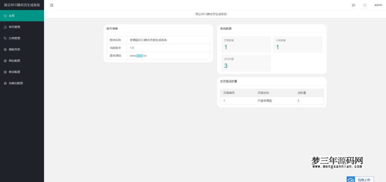The height and width of the screenshot is (182, 386).
Task: Toggle fullscreen mode icon in top bar
Action: pyautogui.click(x=365, y=5)
